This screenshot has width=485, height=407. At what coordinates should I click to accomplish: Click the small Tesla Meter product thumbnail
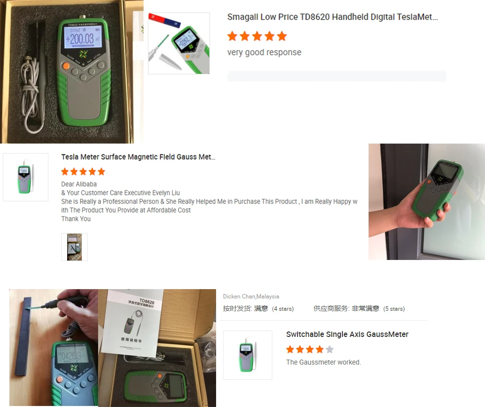[26, 177]
